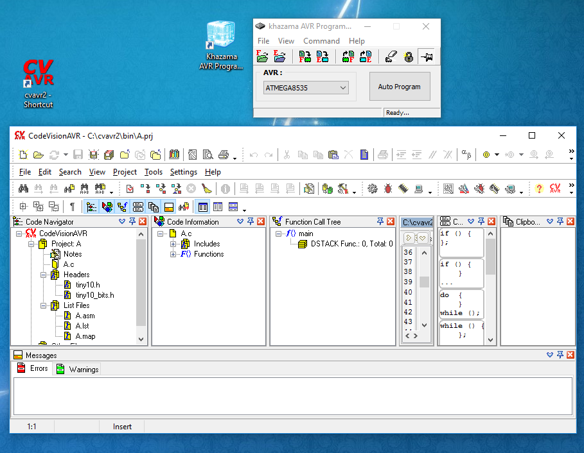The height and width of the screenshot is (453, 584).
Task: Click the paste clipboard icon
Action: click(x=333, y=155)
